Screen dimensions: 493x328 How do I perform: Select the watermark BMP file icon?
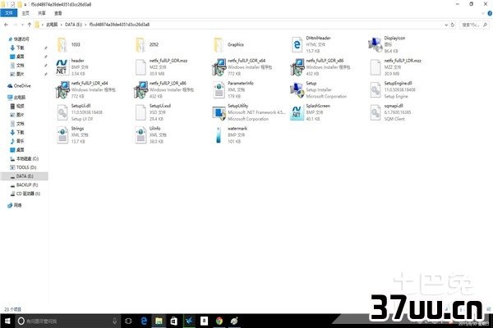tap(219, 135)
